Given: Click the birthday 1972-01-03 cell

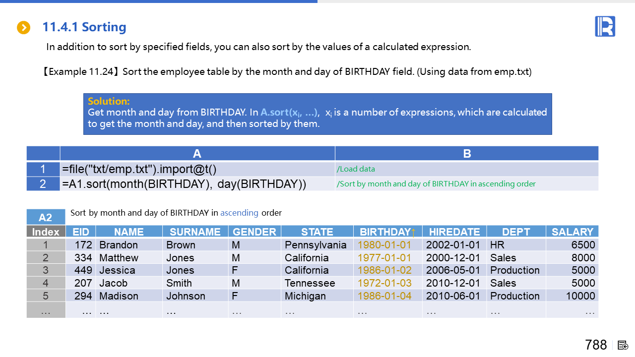Looking at the screenshot, I should click(x=384, y=283).
